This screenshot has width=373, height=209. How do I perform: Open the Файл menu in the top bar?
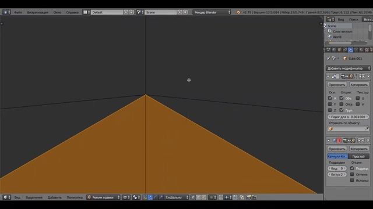(18, 12)
